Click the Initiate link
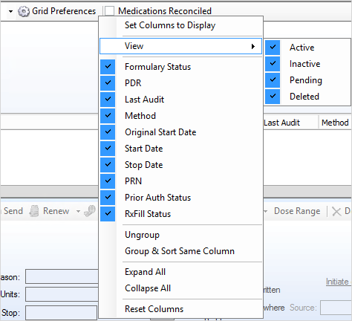The width and height of the screenshot is (352, 321). click(337, 282)
